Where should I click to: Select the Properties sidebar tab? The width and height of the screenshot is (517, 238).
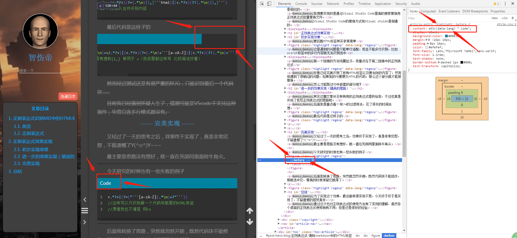498,11
